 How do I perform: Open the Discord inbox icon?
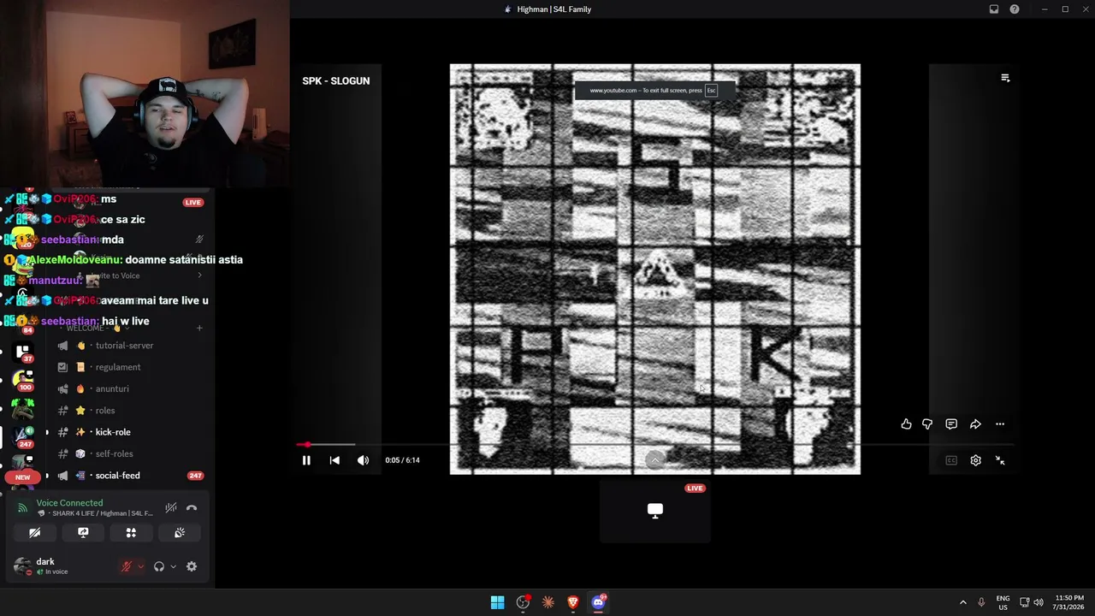[x=994, y=9]
